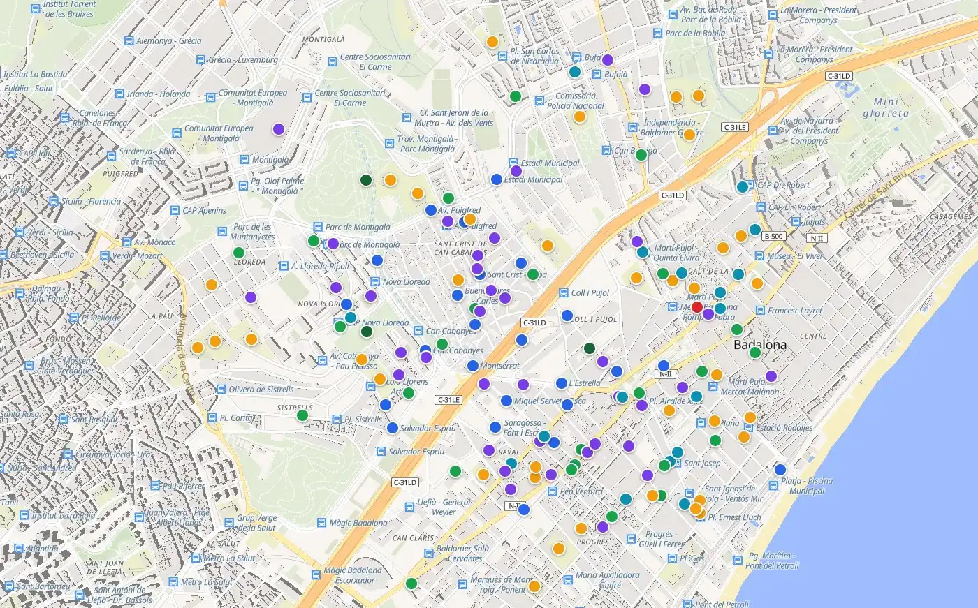Select the MONTIGALÀ district label
The height and width of the screenshot is (608, 978).
pos(323,40)
